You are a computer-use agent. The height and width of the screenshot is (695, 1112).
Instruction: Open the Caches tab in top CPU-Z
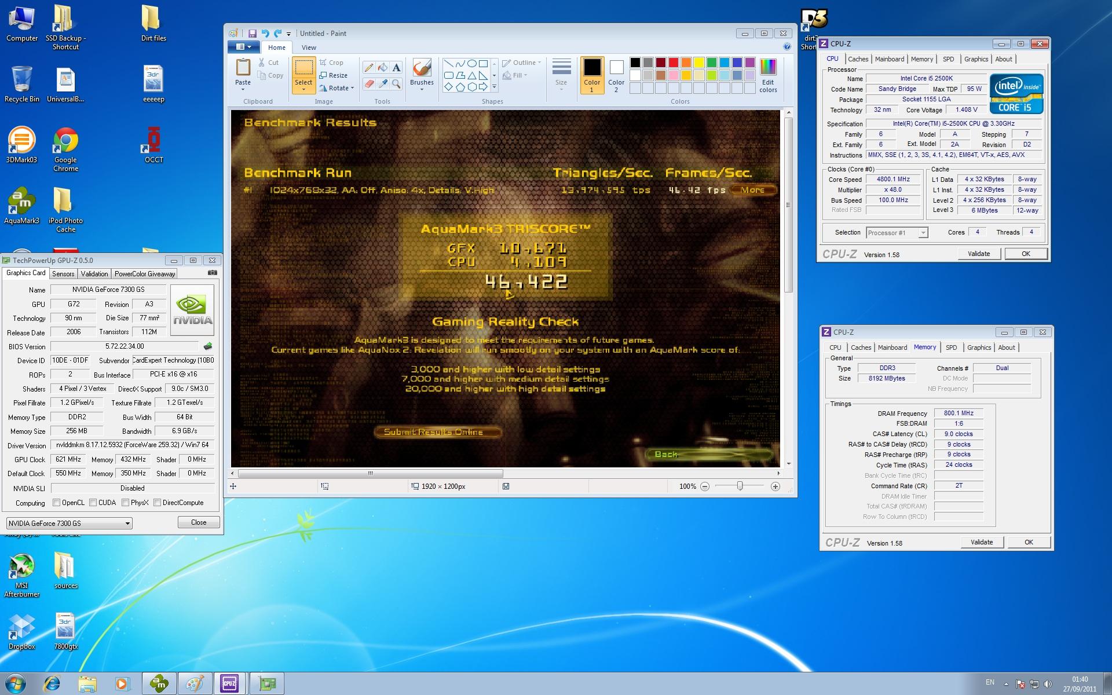click(x=858, y=59)
